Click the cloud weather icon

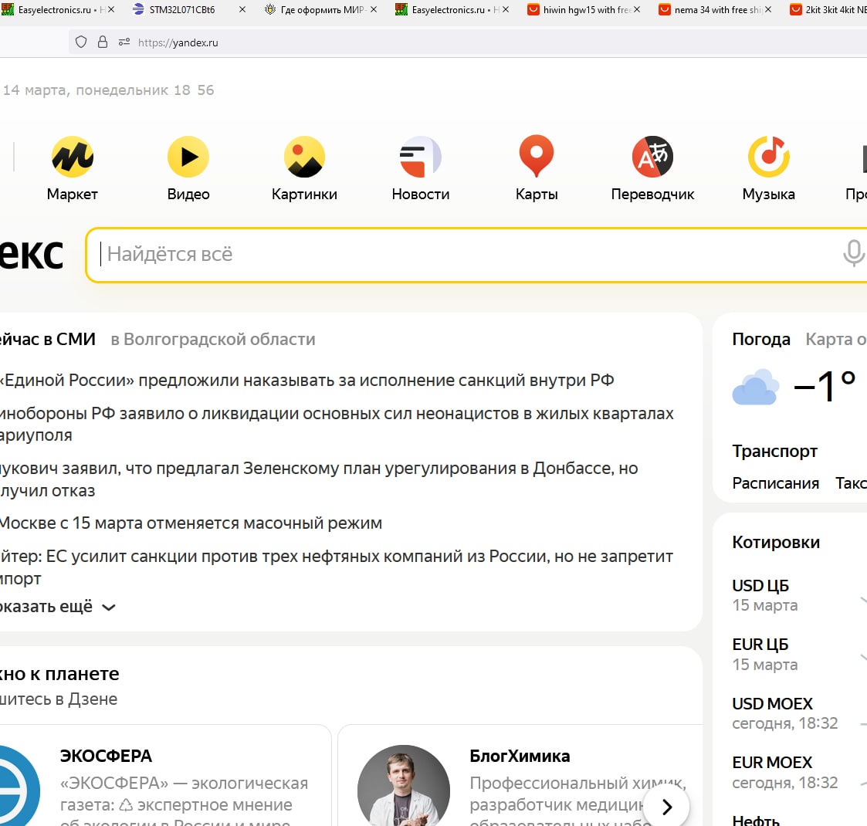[x=755, y=387]
